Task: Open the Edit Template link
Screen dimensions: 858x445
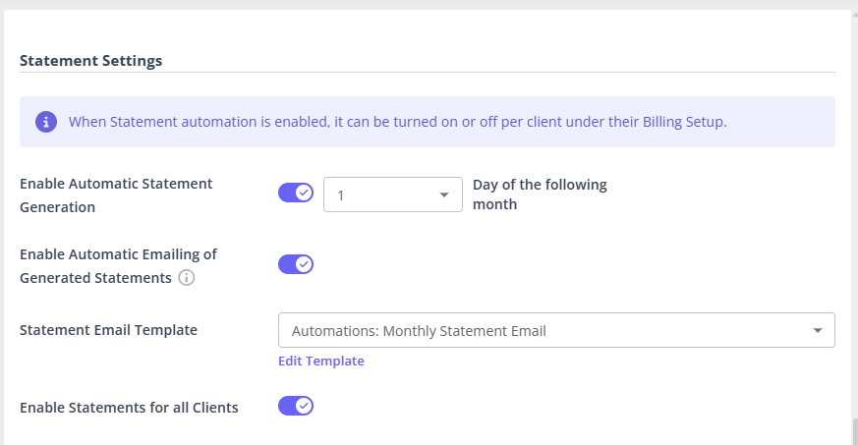Action: coord(320,362)
